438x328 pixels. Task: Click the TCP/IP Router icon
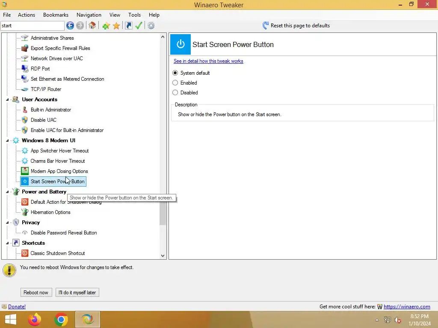[25, 89]
